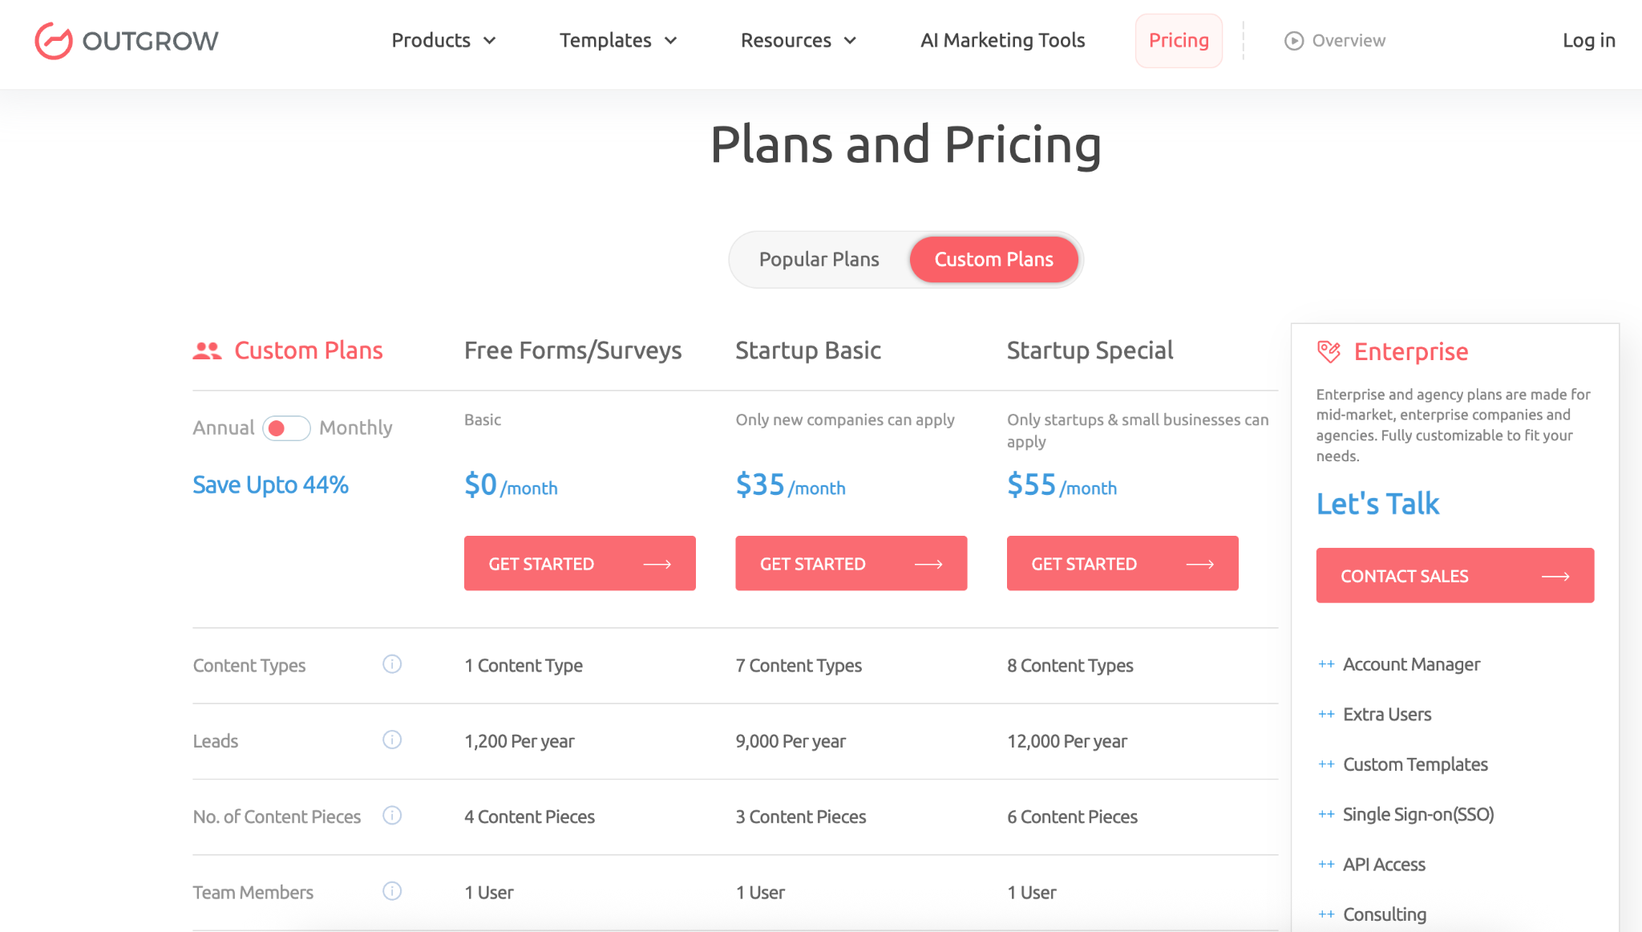The height and width of the screenshot is (932, 1642).
Task: Open the No. of Content Pieces info icon
Action: coord(392,816)
